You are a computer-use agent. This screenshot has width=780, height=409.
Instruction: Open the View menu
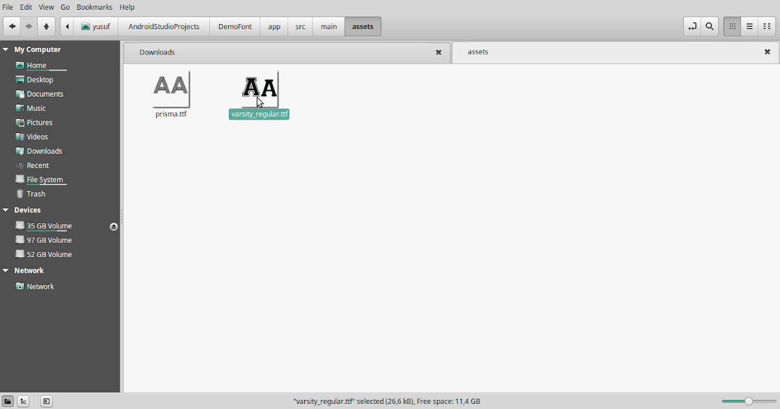tap(46, 7)
